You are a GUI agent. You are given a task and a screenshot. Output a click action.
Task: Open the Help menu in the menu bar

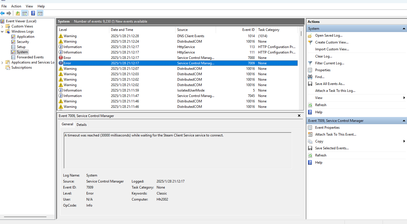pos(41,6)
